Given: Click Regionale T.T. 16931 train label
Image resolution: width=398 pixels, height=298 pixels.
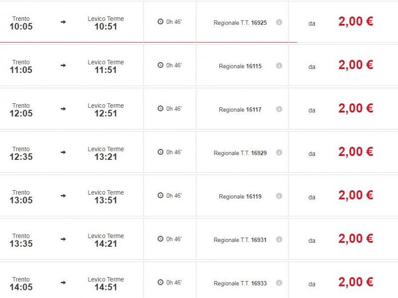Looking at the screenshot, I should 240,240.
